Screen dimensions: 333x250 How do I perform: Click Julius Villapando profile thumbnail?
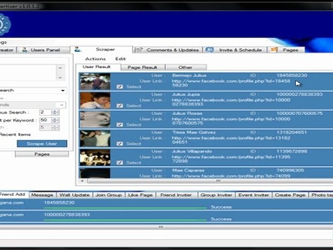[x=95, y=158]
